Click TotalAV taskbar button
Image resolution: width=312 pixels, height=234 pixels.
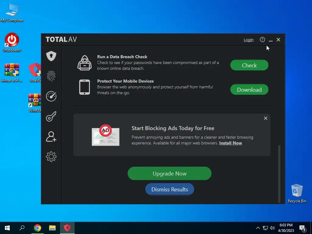(x=67, y=228)
